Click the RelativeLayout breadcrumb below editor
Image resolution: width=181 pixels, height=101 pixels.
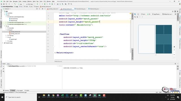point(58,61)
